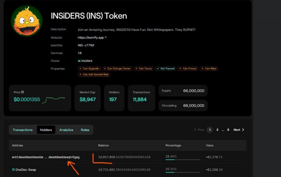Select the Holders tab
This screenshot has height=177, width=281.
click(x=46, y=130)
